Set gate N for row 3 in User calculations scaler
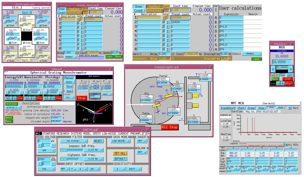304x177 pixels. (x=164, y=27)
